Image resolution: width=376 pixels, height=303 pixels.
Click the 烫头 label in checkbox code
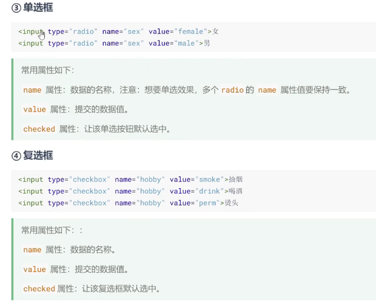pyautogui.click(x=231, y=203)
